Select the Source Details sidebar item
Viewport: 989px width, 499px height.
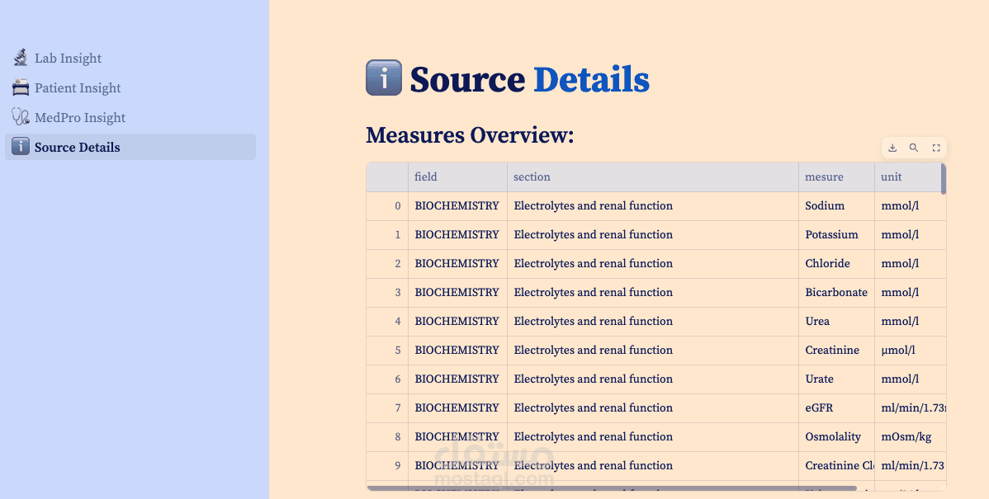78,147
